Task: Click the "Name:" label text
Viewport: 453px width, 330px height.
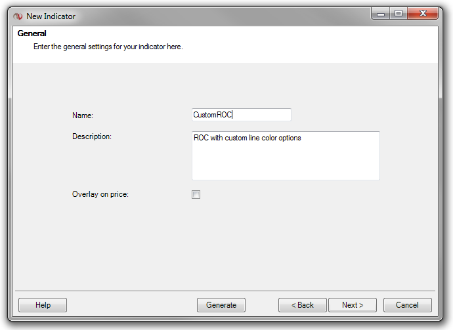Action: point(83,115)
